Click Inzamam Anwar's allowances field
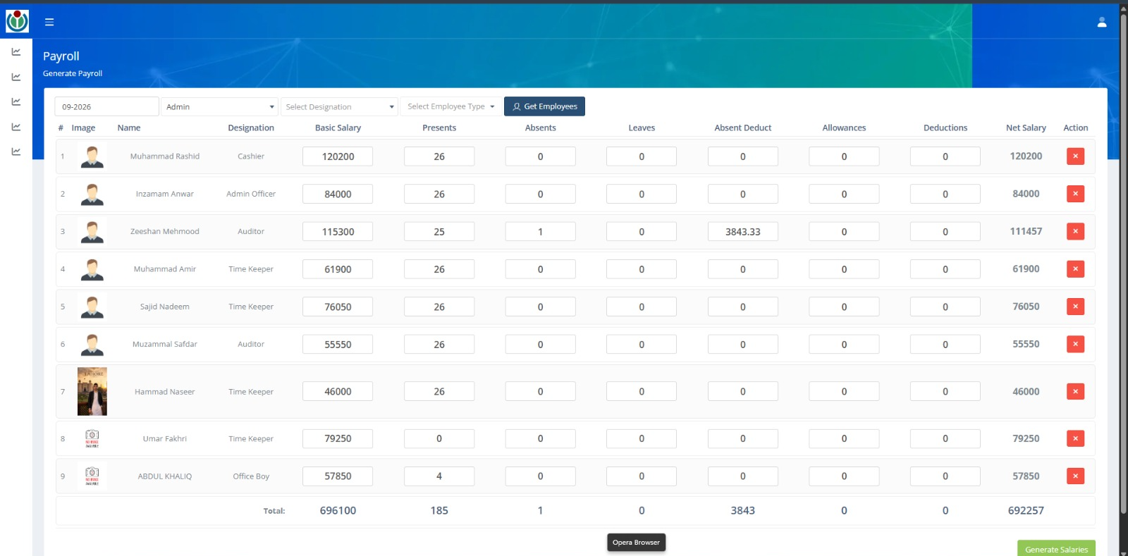 pos(844,194)
